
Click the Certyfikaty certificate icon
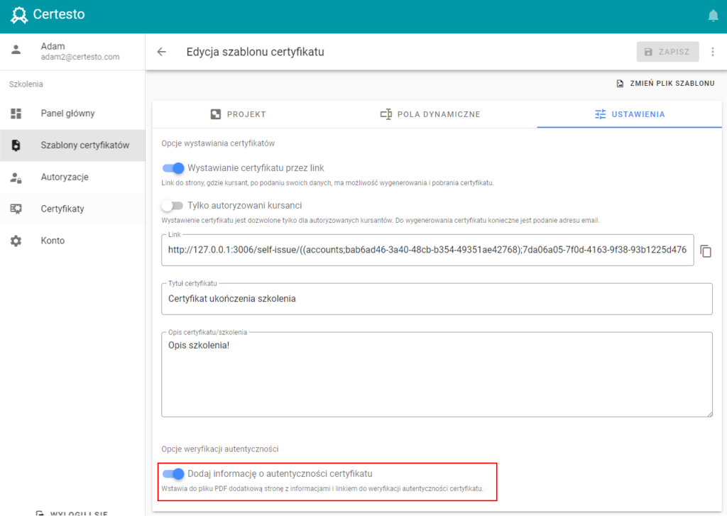click(x=16, y=209)
